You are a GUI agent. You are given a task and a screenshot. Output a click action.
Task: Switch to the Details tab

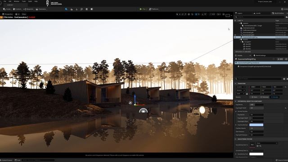pos(239,55)
